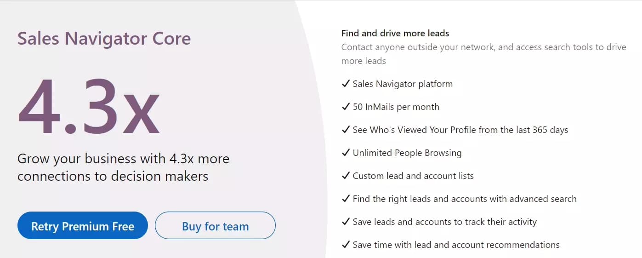Click the Save time with recommendations text
The height and width of the screenshot is (258, 642).
point(456,245)
